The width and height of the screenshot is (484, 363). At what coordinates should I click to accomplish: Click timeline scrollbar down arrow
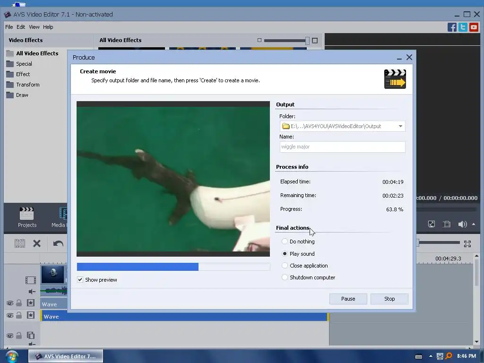[476, 342]
